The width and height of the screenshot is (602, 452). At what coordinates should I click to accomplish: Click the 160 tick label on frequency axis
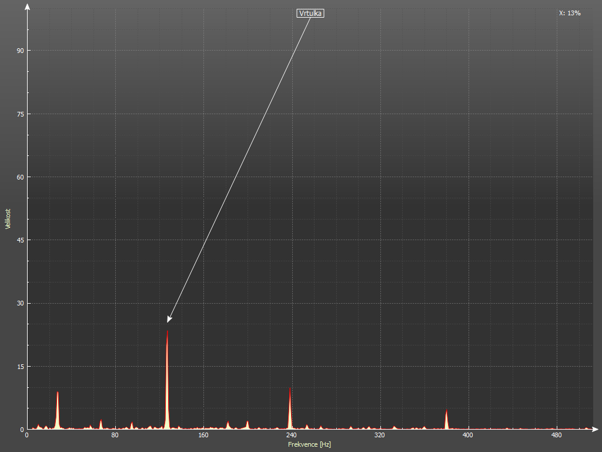(x=203, y=436)
